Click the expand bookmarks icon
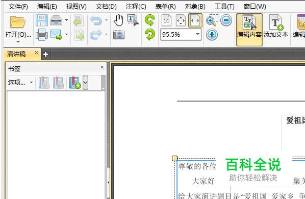 click(44, 83)
